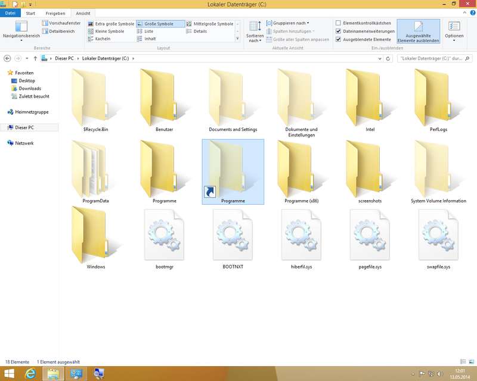The width and height of the screenshot is (477, 381).
Task: Select the screenshots folder
Action: 370,171
